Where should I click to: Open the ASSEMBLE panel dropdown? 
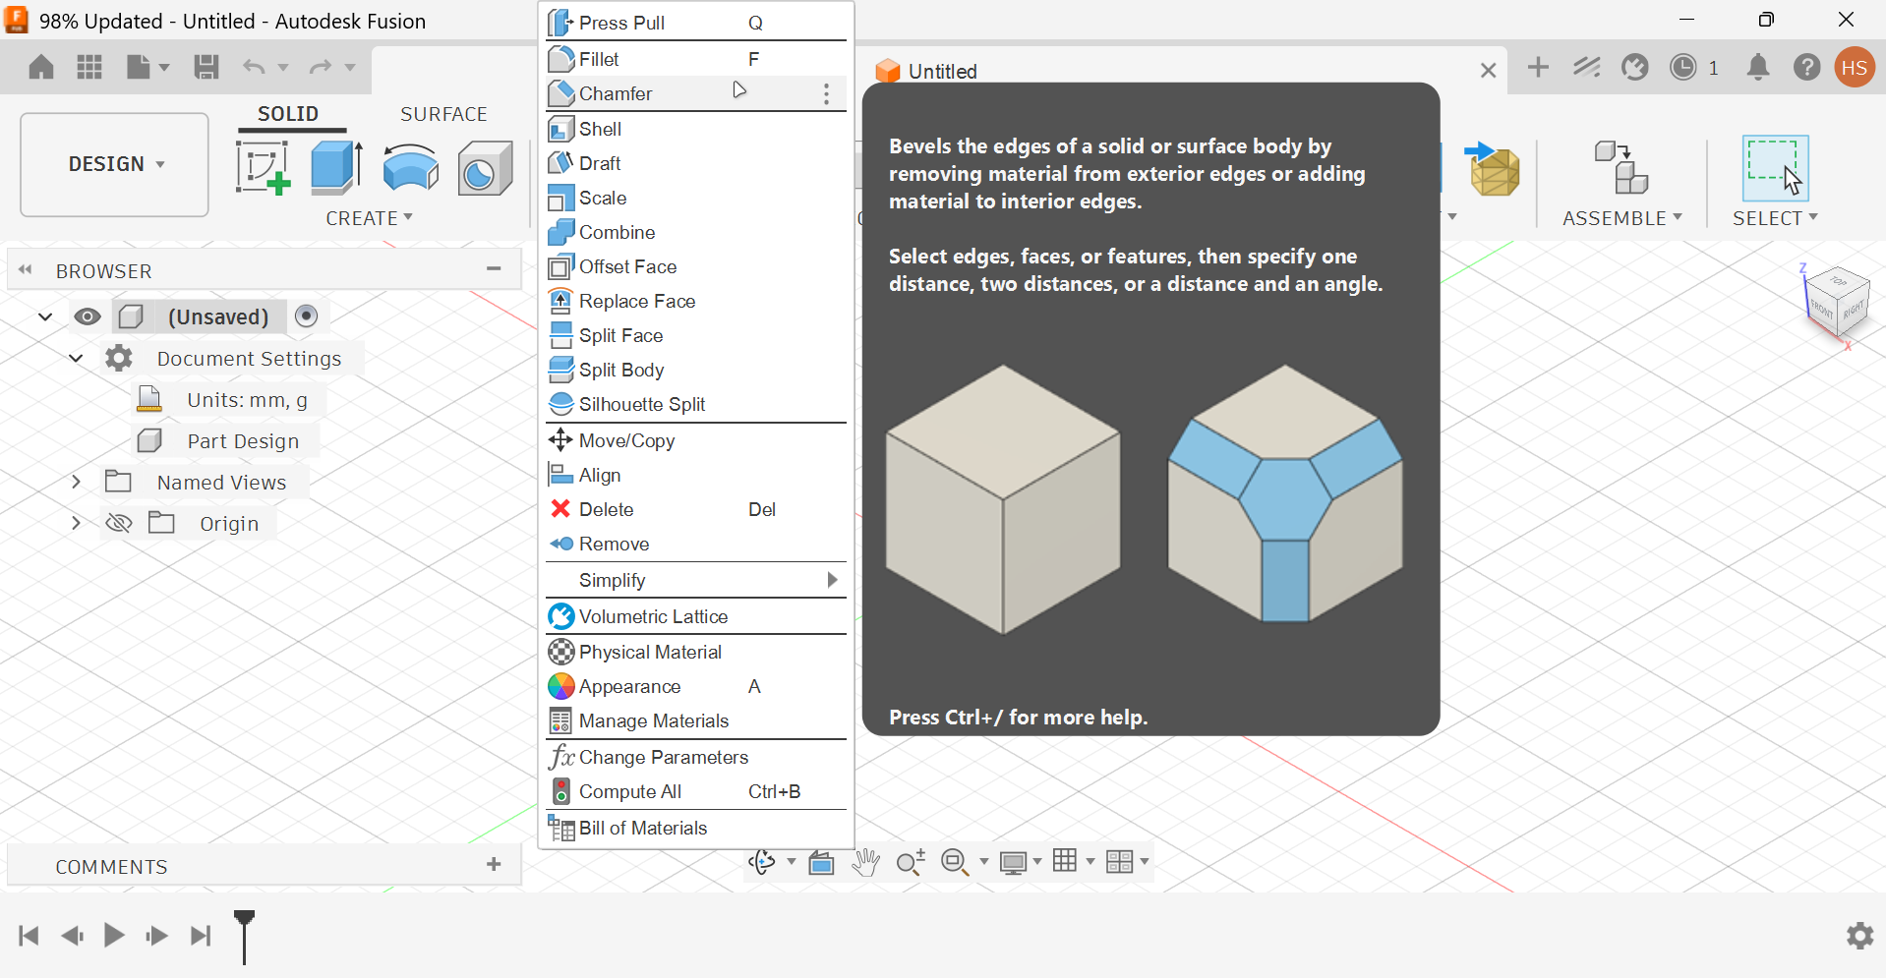pos(1622,218)
